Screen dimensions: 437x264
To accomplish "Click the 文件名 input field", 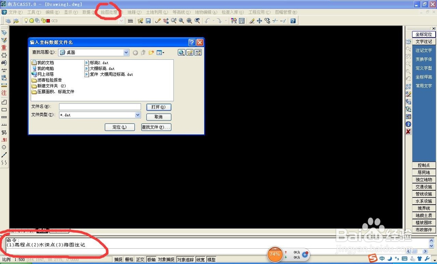I will pyautogui.click(x=100, y=107).
